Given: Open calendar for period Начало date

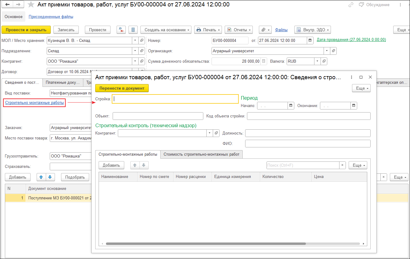Looking at the screenshot, I should (x=291, y=106).
